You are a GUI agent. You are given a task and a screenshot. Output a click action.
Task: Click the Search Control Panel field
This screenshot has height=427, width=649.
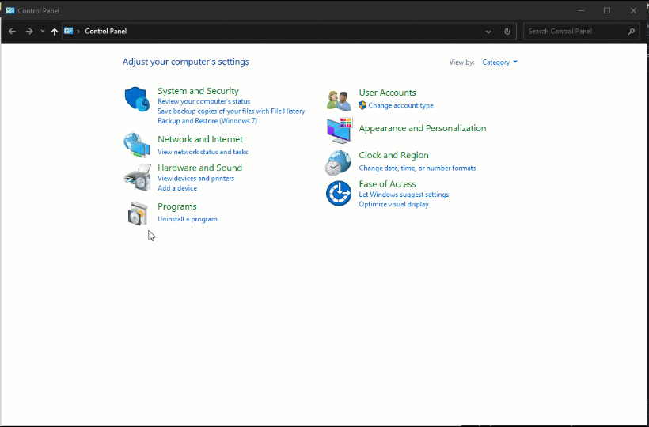(576, 32)
